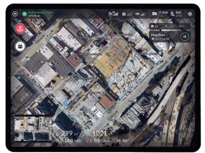
Task: Check the GPS satellite signal icon
Action: coord(113,14)
